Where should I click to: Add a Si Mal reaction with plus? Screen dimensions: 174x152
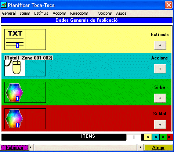click(160, 124)
